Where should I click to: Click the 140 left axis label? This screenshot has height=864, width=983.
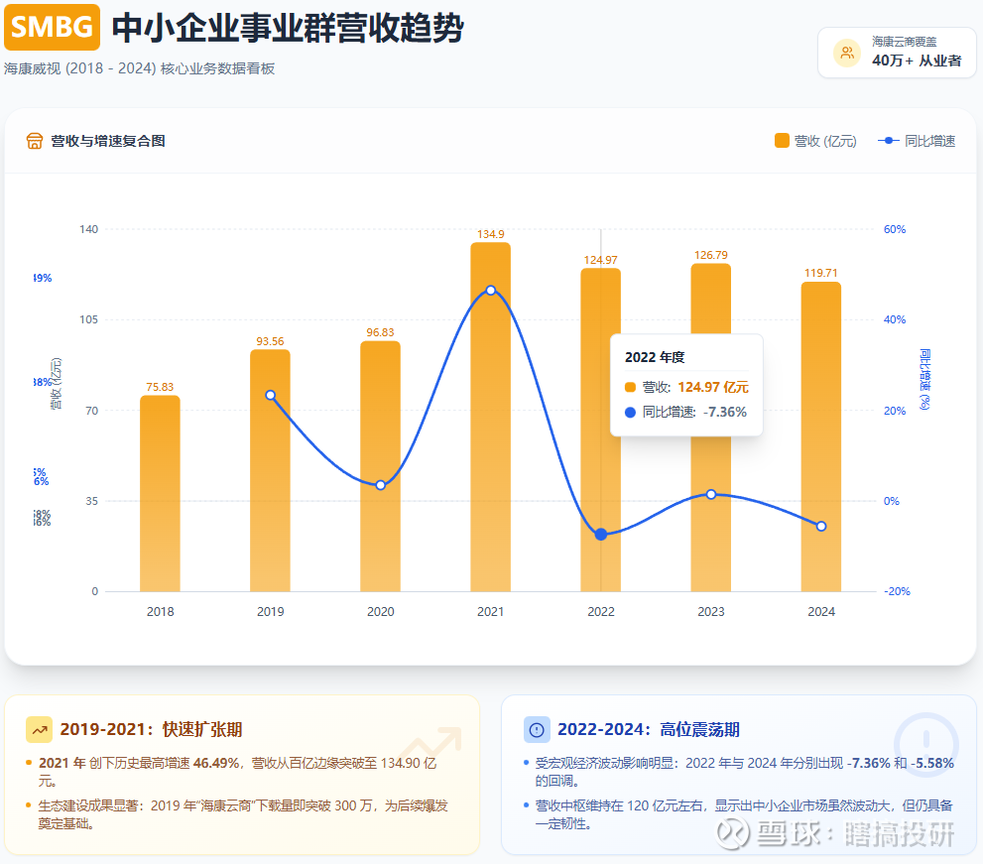89,229
